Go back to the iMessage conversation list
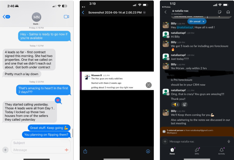This screenshot has width=234, height=160. pyautogui.click(x=6, y=17)
